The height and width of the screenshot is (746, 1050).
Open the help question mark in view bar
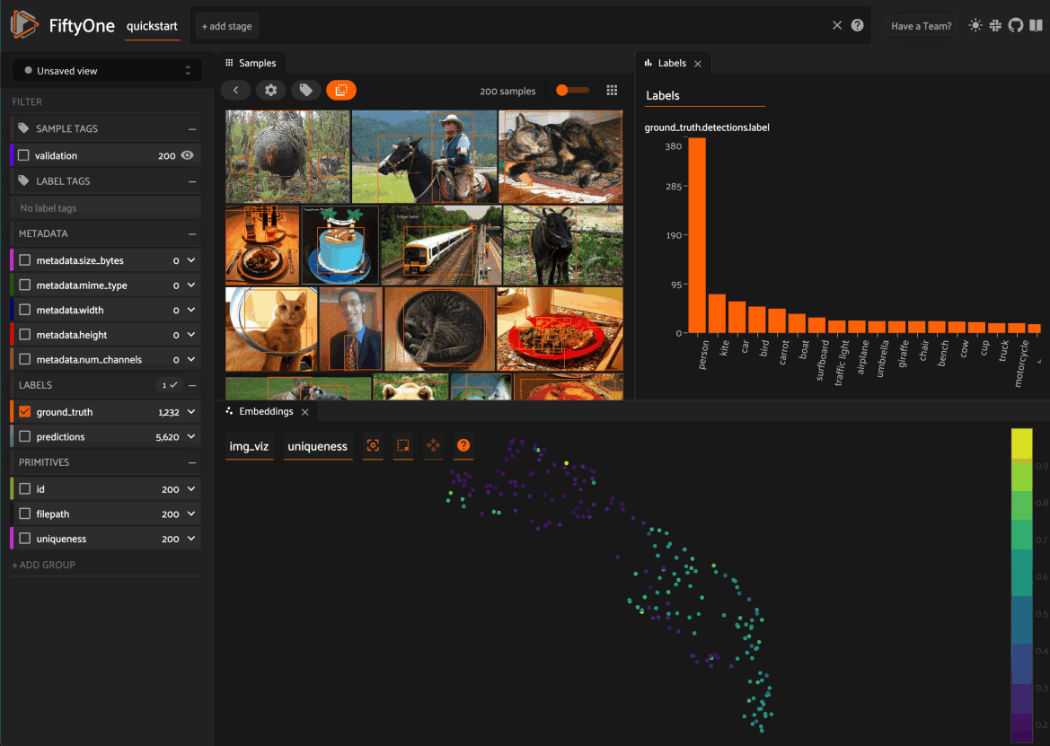[x=857, y=25]
